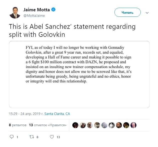Click the second liker avatar in the row
This screenshot has width=158, height=147.
(82, 125)
